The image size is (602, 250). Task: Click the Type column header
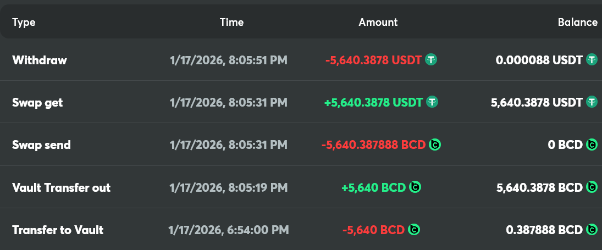pyautogui.click(x=24, y=23)
